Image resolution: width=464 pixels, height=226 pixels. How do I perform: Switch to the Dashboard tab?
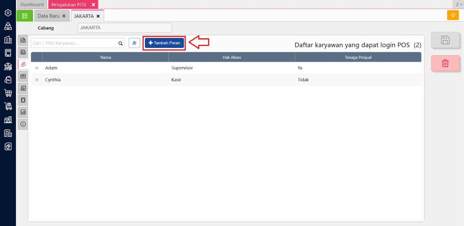(x=32, y=4)
